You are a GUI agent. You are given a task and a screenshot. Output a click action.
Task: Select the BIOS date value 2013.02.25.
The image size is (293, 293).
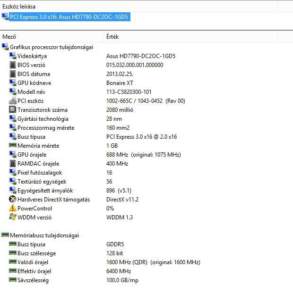(120, 74)
